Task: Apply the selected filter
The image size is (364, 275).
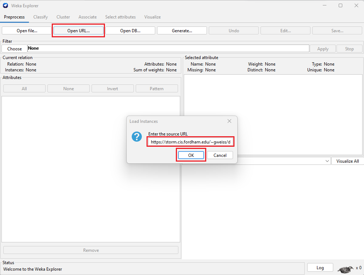Action: [x=323, y=49]
